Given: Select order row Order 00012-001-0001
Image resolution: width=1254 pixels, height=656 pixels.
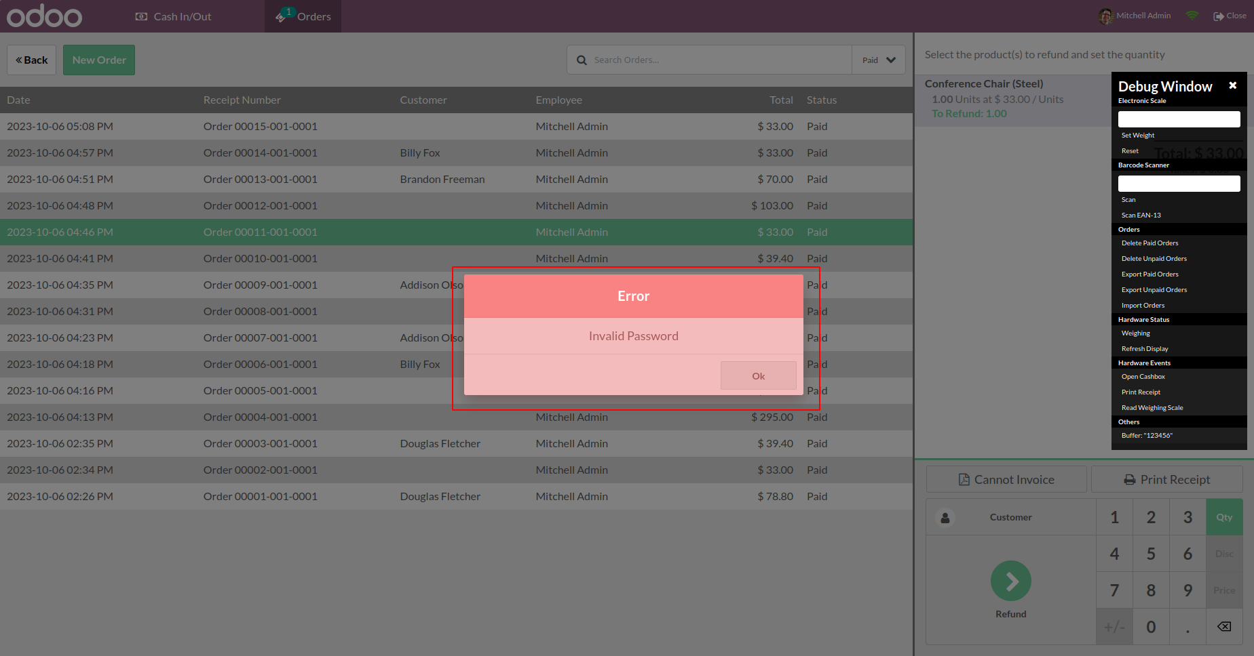Looking at the screenshot, I should point(456,205).
